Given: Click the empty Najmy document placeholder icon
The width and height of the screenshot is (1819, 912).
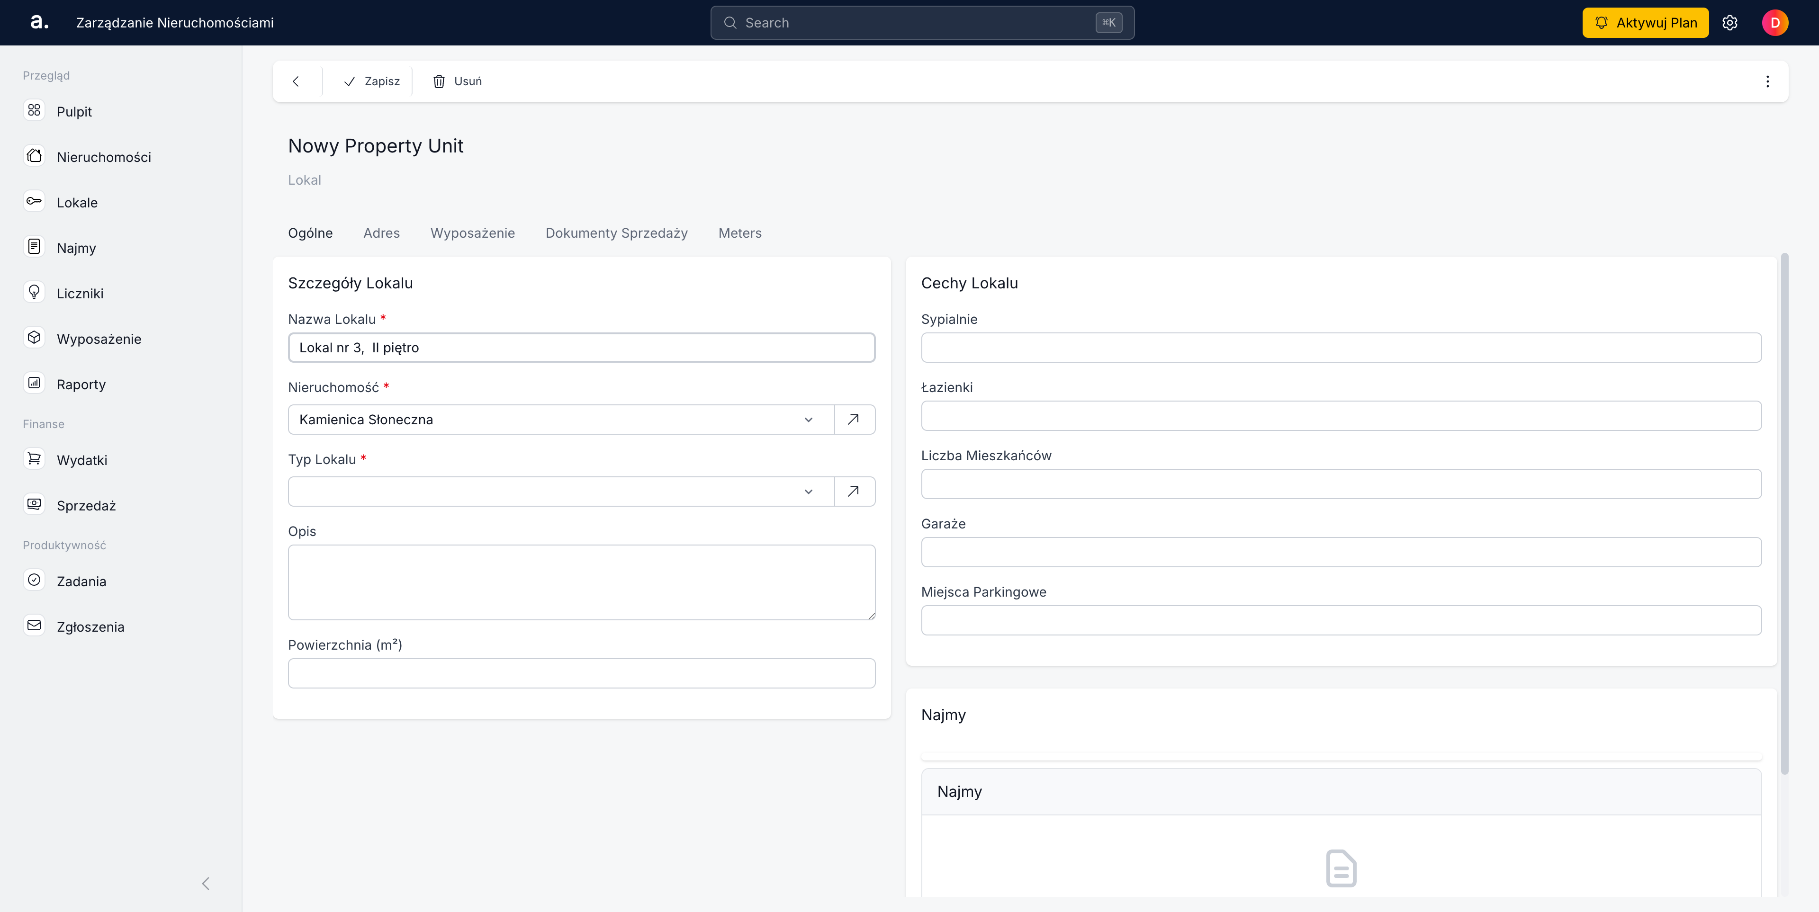Looking at the screenshot, I should 1341,868.
